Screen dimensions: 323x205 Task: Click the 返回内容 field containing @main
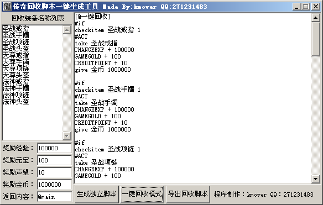click(55, 197)
